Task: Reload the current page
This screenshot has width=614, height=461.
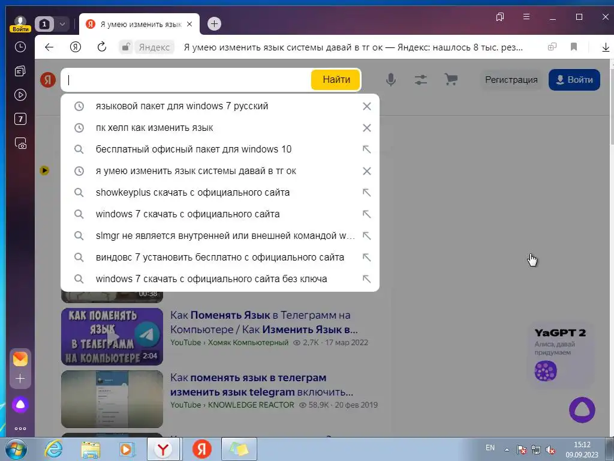Action: click(x=102, y=47)
